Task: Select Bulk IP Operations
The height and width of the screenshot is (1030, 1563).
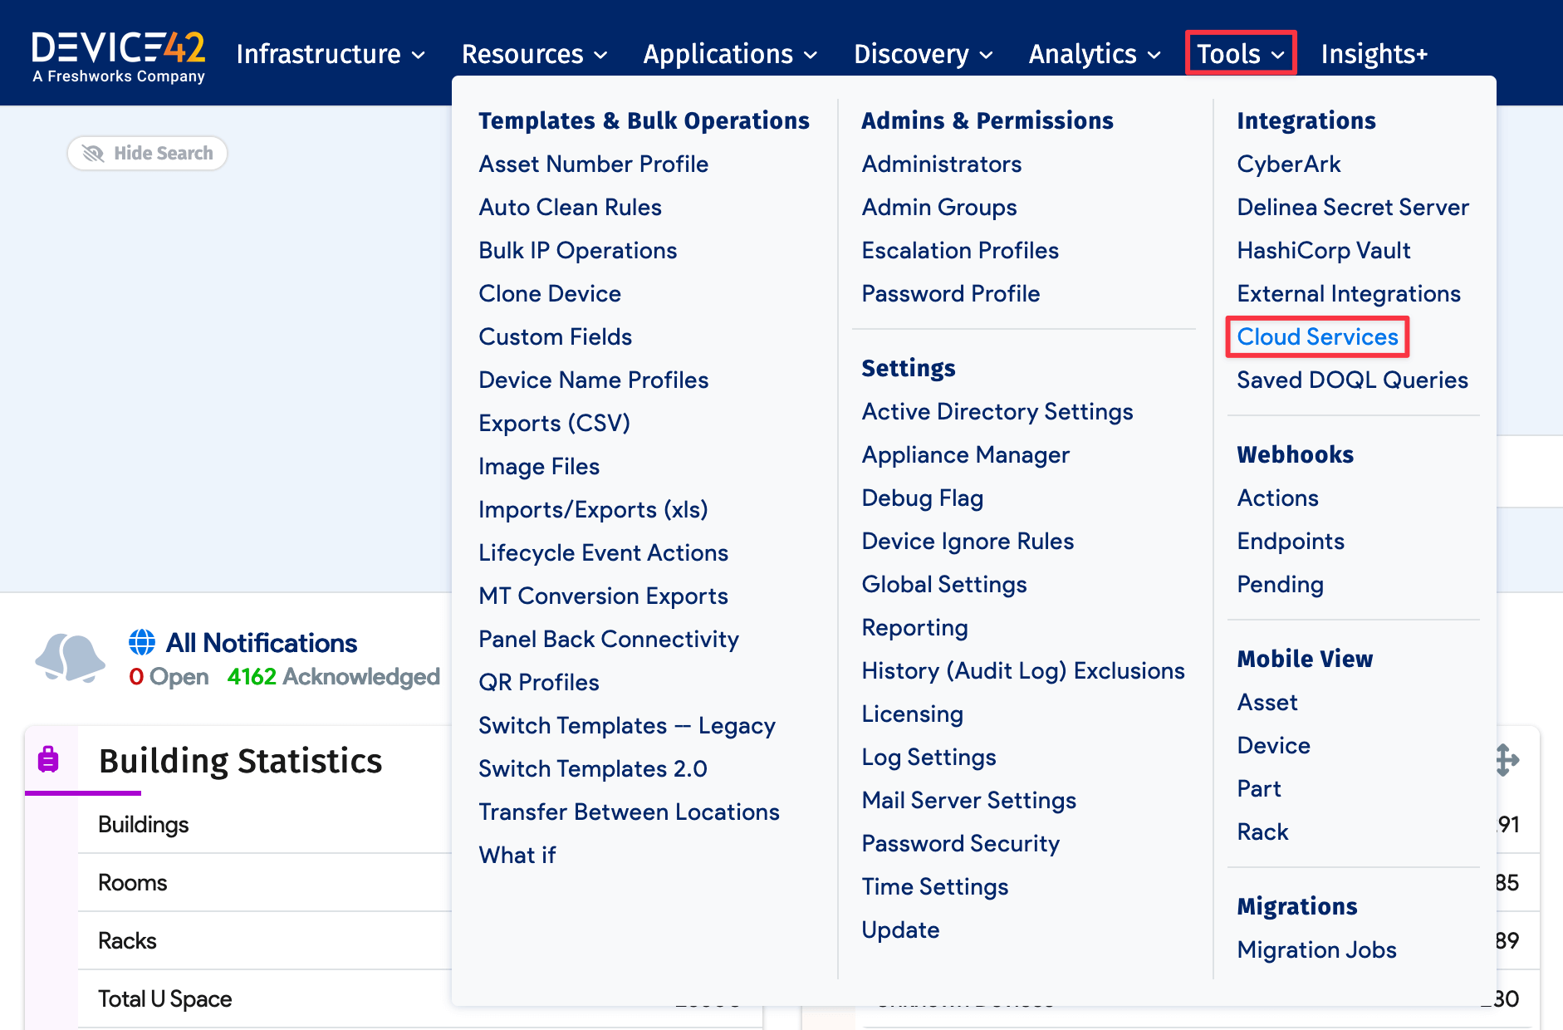Action: [x=577, y=250]
